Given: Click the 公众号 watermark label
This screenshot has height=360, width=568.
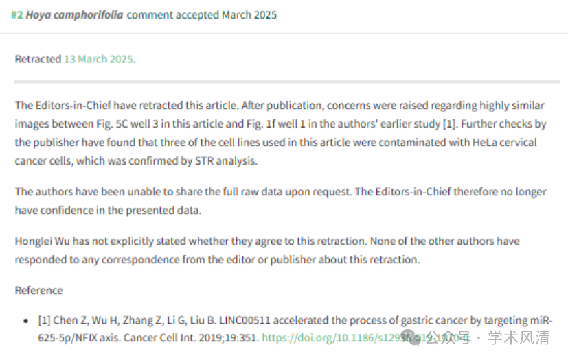Looking at the screenshot, I should tap(448, 337).
